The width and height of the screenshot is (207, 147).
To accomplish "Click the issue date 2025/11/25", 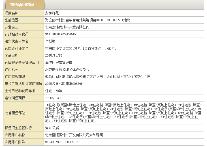I will click(53, 55).
